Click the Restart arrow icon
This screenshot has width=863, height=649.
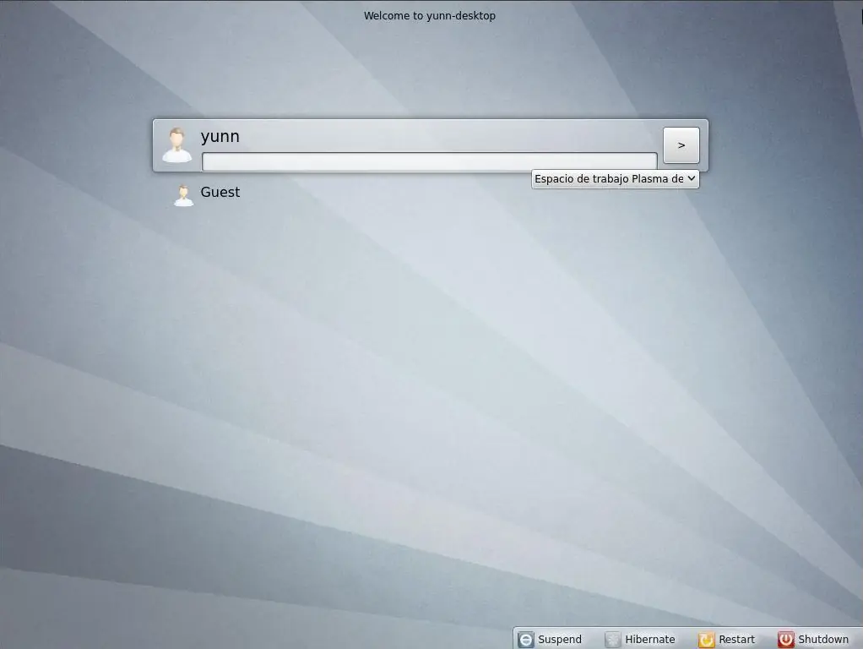point(706,639)
